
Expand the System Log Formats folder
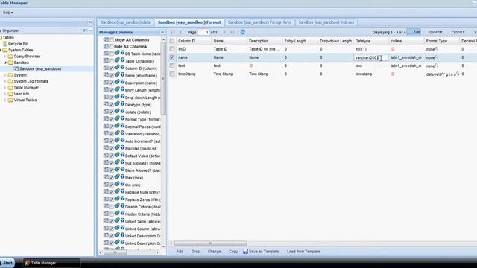[x=5, y=81]
